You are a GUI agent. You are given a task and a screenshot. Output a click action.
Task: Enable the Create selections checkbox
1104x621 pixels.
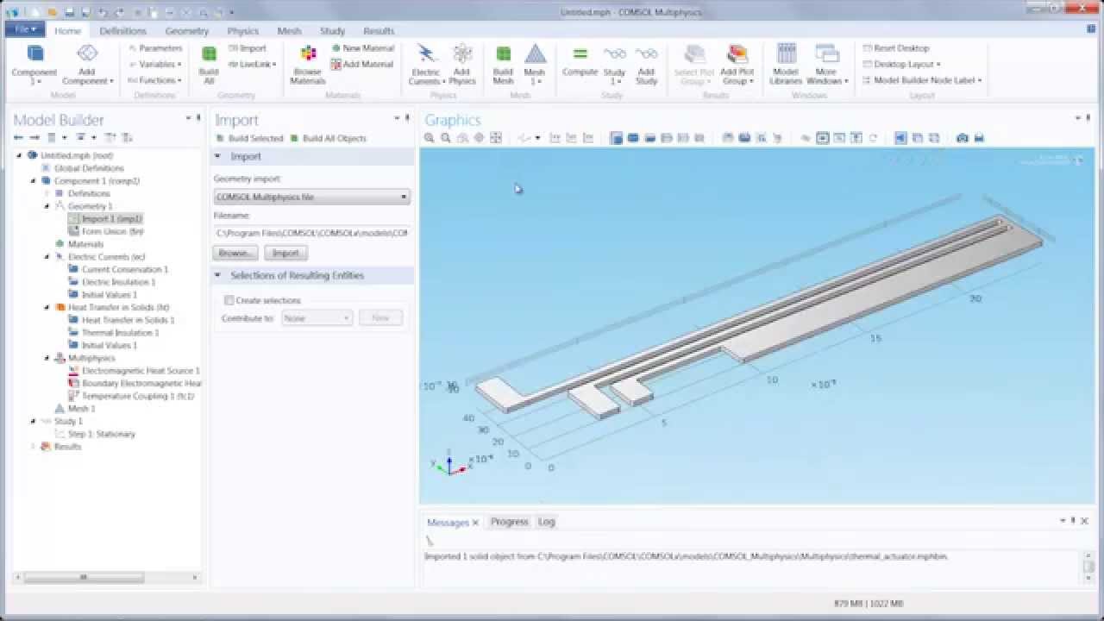(229, 300)
